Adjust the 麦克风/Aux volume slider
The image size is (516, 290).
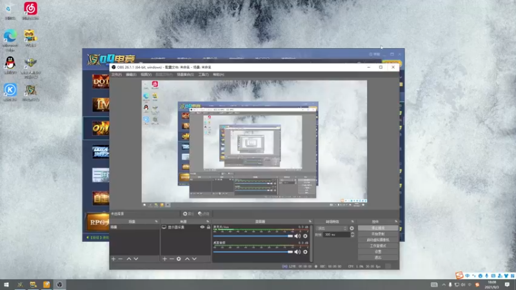pyautogui.click(x=253, y=236)
